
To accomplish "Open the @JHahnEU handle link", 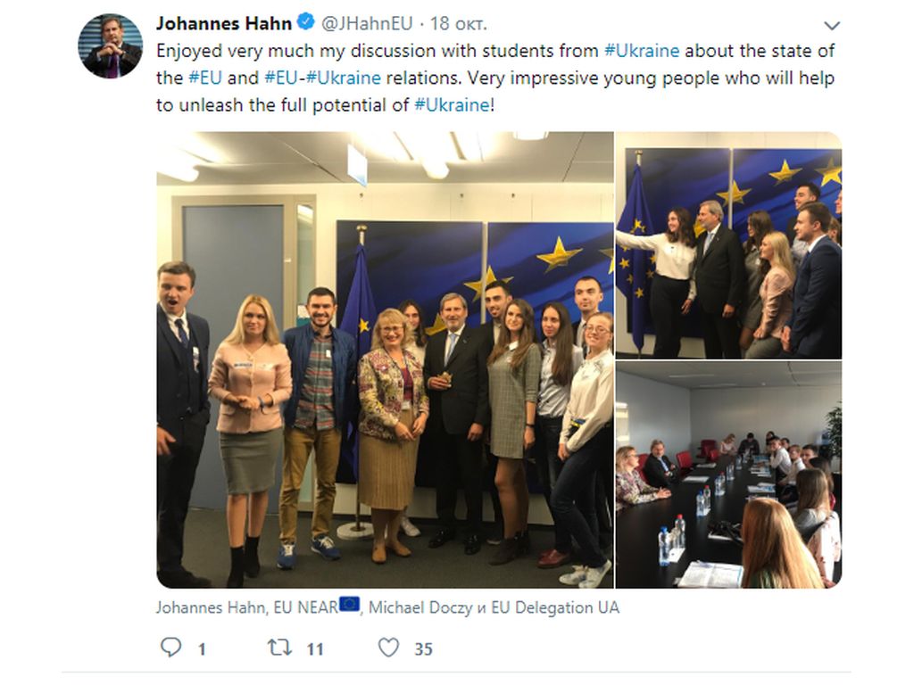I will [x=367, y=24].
